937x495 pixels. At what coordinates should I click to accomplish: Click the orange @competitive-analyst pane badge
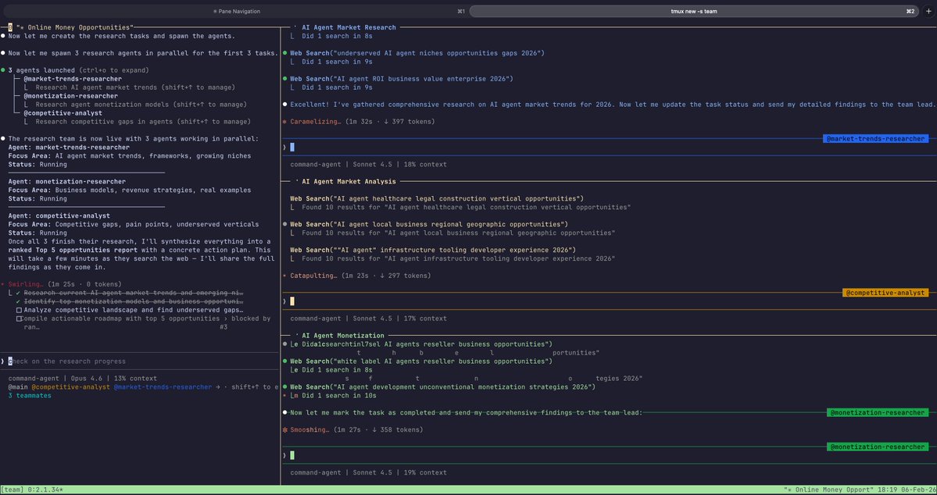pos(885,293)
